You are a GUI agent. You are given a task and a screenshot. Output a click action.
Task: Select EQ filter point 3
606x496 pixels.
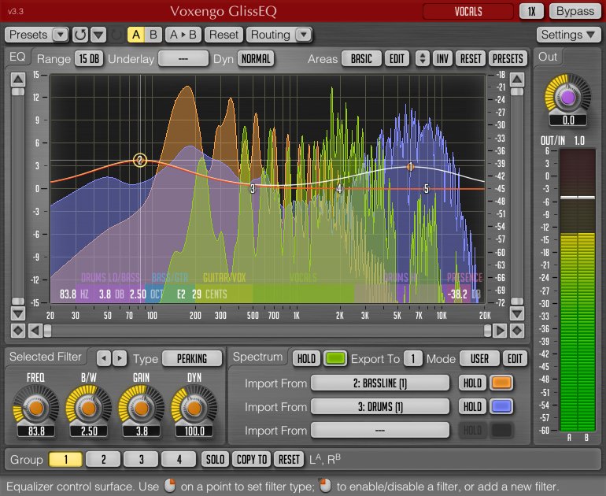pos(253,189)
